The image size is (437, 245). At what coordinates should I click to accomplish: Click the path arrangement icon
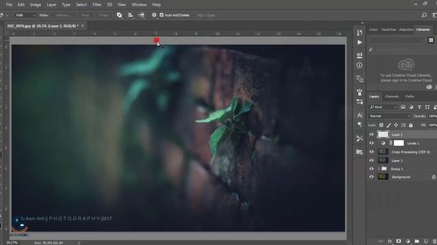point(141,15)
